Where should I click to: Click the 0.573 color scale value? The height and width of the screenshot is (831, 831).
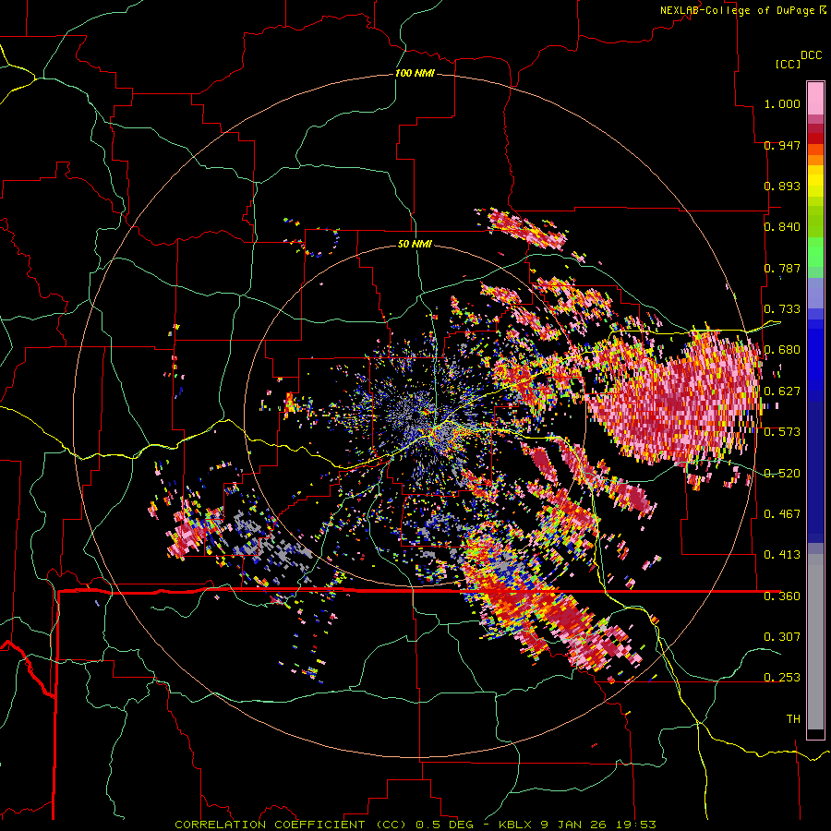782,432
